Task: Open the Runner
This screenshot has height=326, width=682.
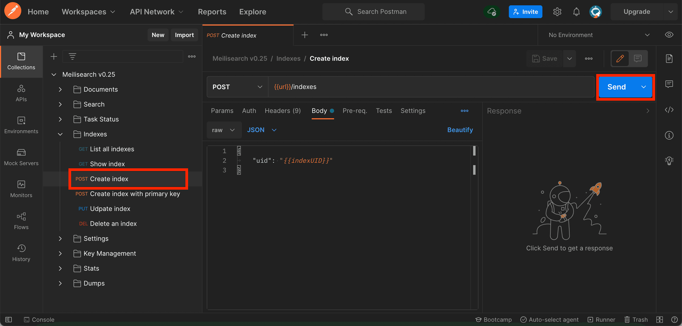Action: 602,320
